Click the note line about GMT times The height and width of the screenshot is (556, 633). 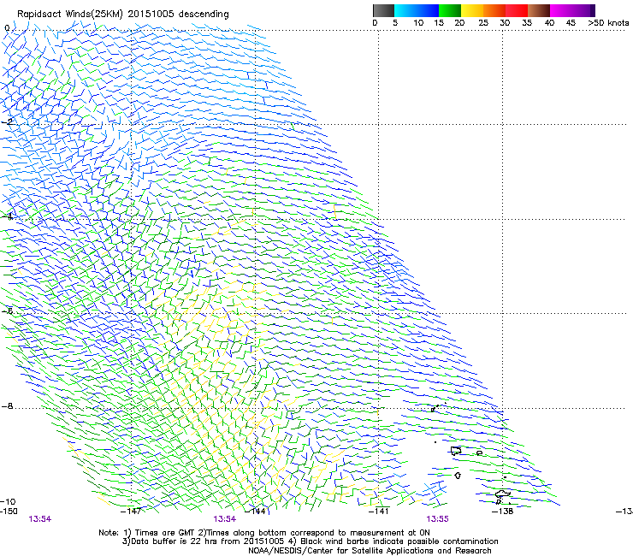pos(264,533)
